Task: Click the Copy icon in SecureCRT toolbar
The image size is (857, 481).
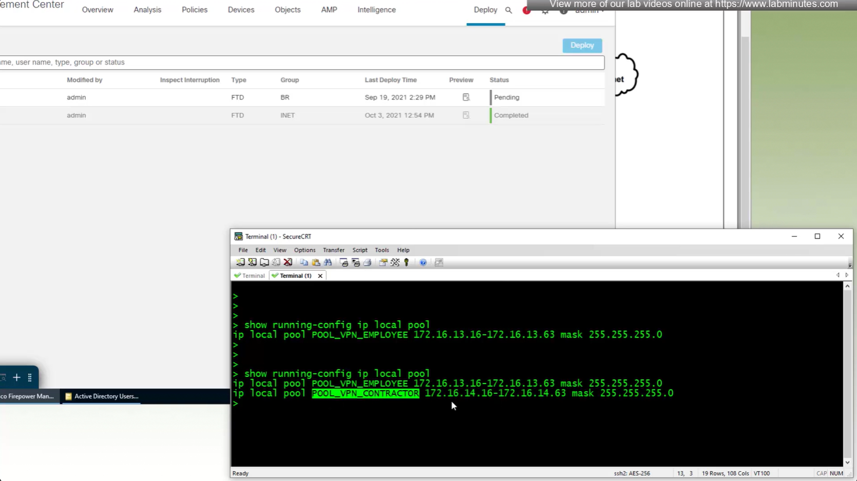Action: (x=304, y=263)
